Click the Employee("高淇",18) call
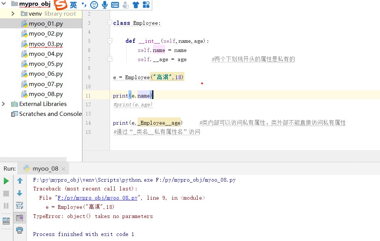Image resolution: width=380 pixels, height=241 pixels. click(154, 77)
